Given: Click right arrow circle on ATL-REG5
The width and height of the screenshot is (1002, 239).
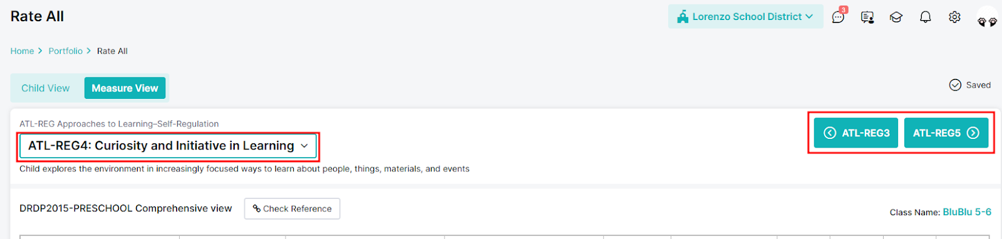Looking at the screenshot, I should [973, 133].
